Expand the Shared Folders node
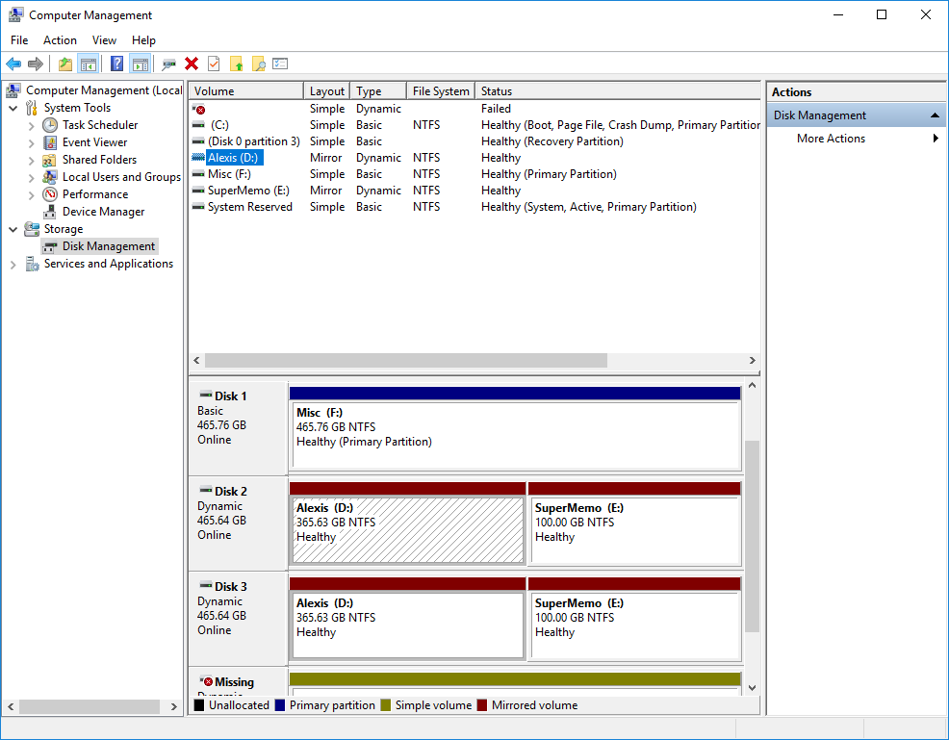The height and width of the screenshot is (740, 949). coord(32,161)
